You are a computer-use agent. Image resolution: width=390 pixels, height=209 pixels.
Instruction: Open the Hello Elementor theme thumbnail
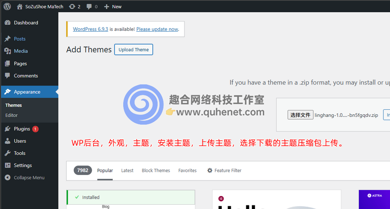point(277,199)
